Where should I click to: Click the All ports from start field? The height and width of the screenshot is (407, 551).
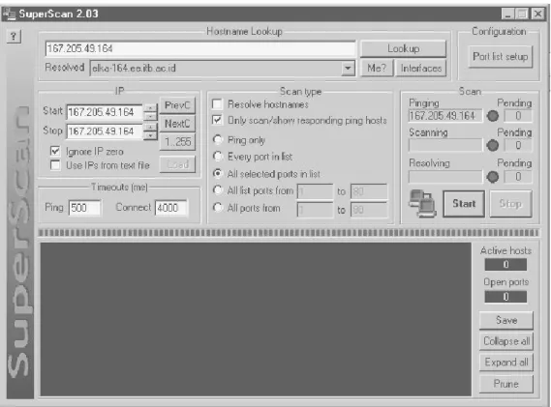(315, 210)
